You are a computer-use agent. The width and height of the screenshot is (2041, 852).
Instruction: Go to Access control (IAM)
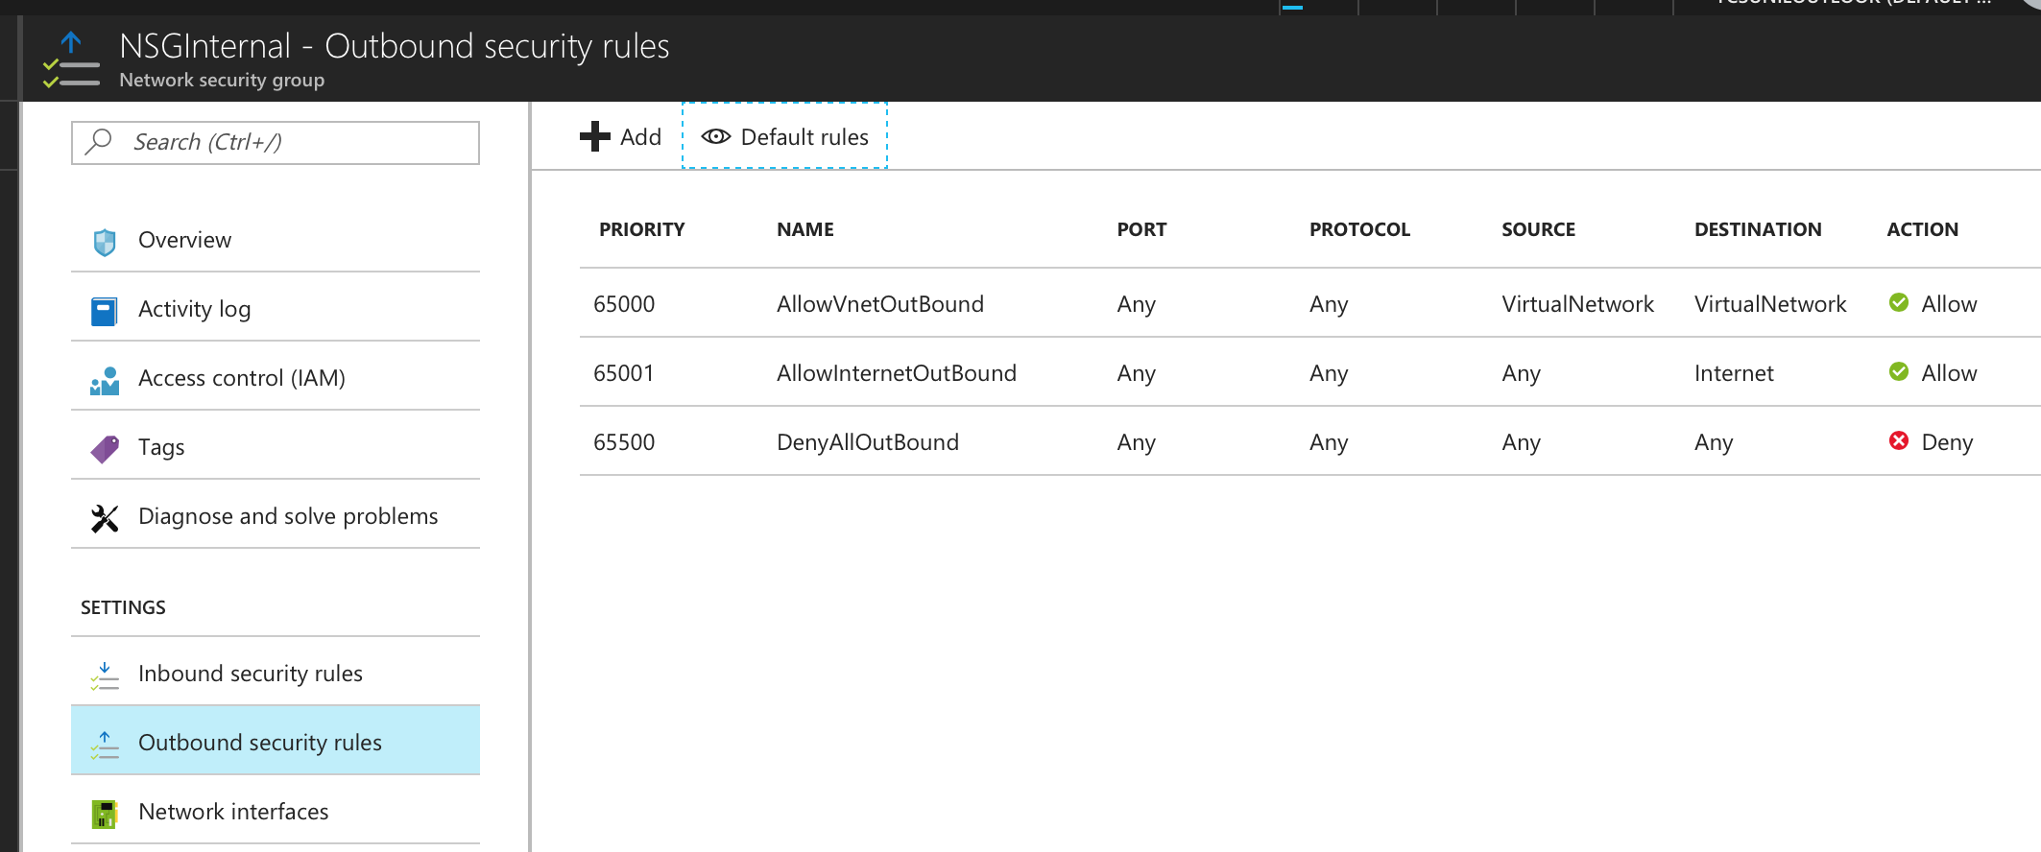click(276, 378)
